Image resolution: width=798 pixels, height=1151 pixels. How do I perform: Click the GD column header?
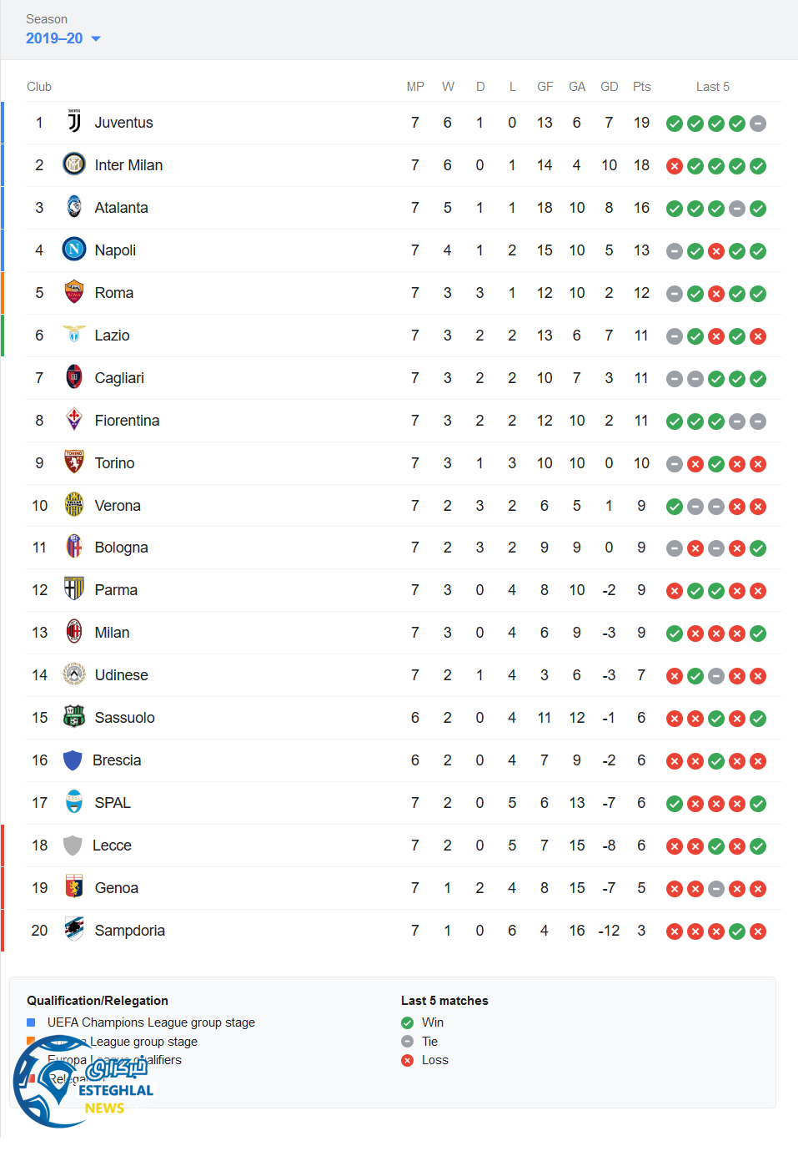(609, 87)
